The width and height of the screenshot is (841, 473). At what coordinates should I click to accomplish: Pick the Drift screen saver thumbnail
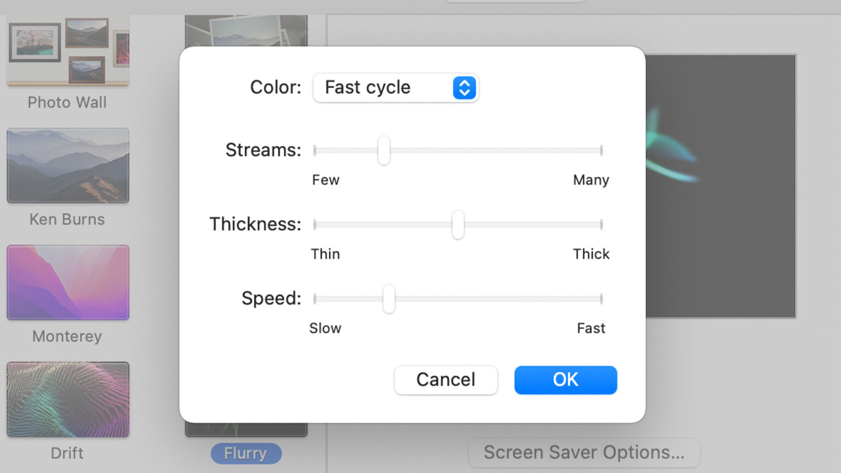[x=68, y=399]
